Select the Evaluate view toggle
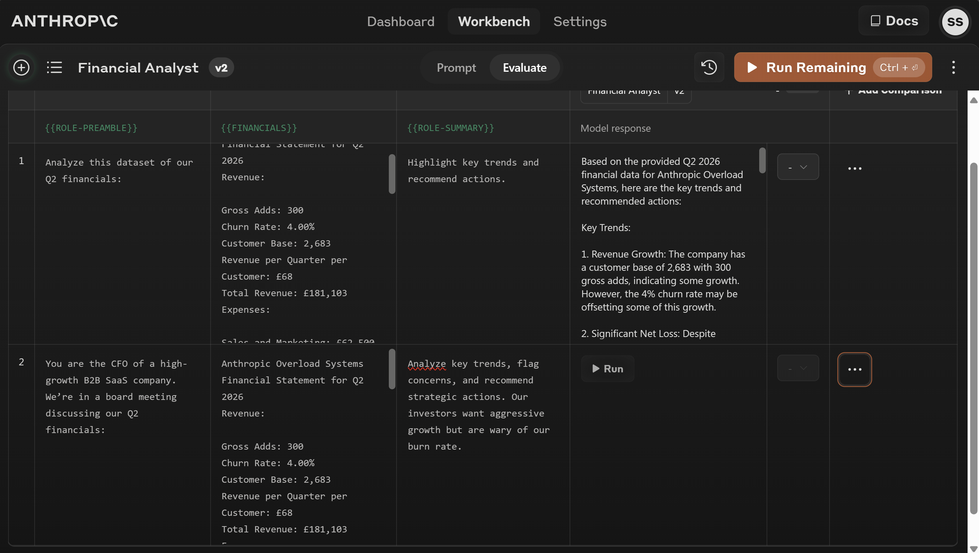 coord(524,68)
